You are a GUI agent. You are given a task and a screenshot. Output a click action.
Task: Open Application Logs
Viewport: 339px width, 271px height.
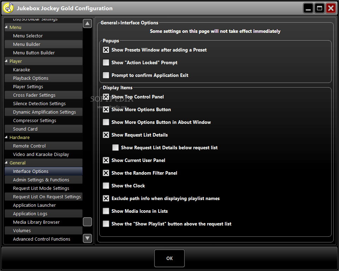point(43,213)
